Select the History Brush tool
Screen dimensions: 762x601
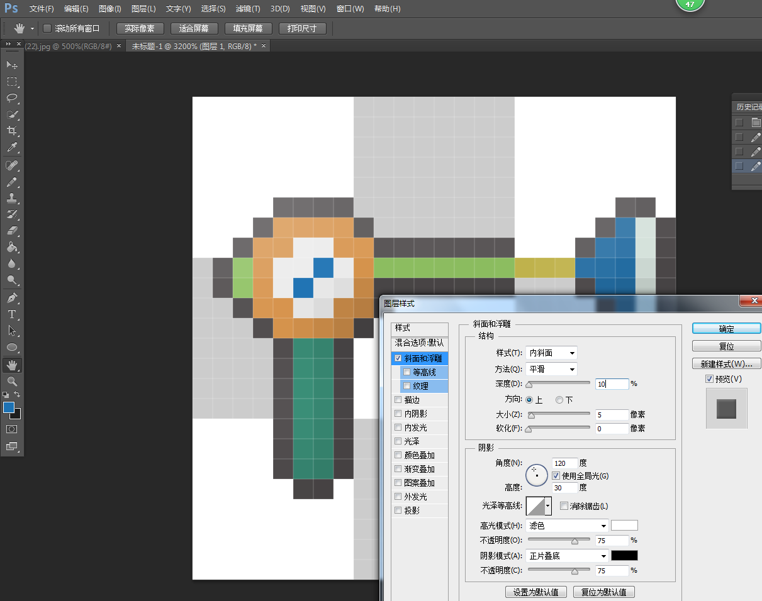[12, 214]
